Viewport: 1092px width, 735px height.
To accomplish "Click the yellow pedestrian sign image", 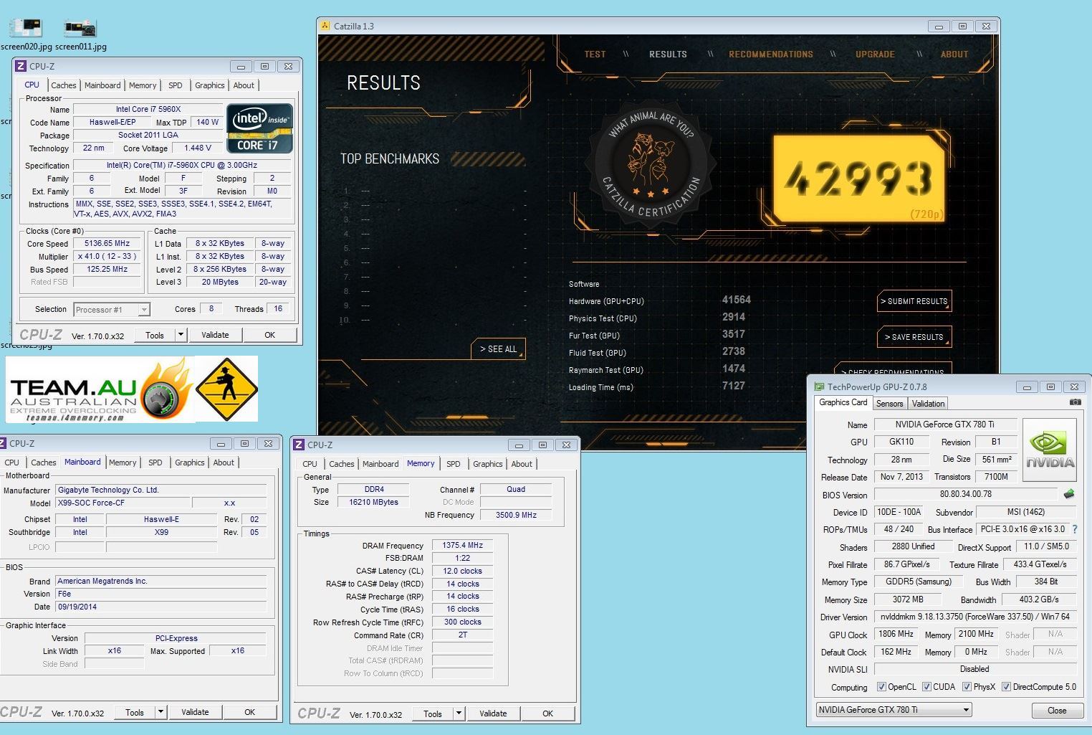I will (x=226, y=389).
